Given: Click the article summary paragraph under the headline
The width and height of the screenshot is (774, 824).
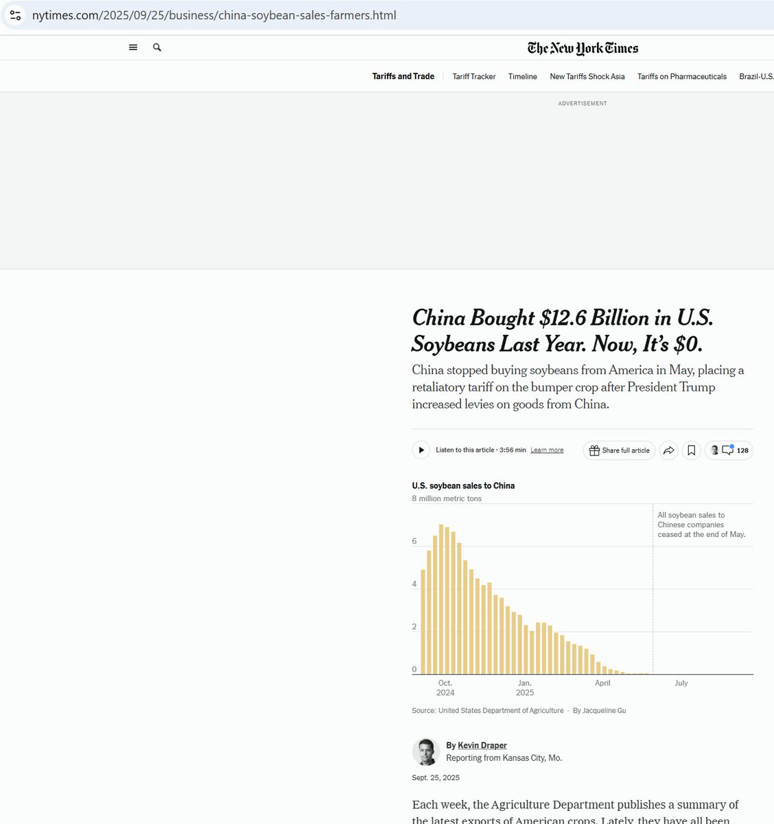Looking at the screenshot, I should [x=578, y=387].
